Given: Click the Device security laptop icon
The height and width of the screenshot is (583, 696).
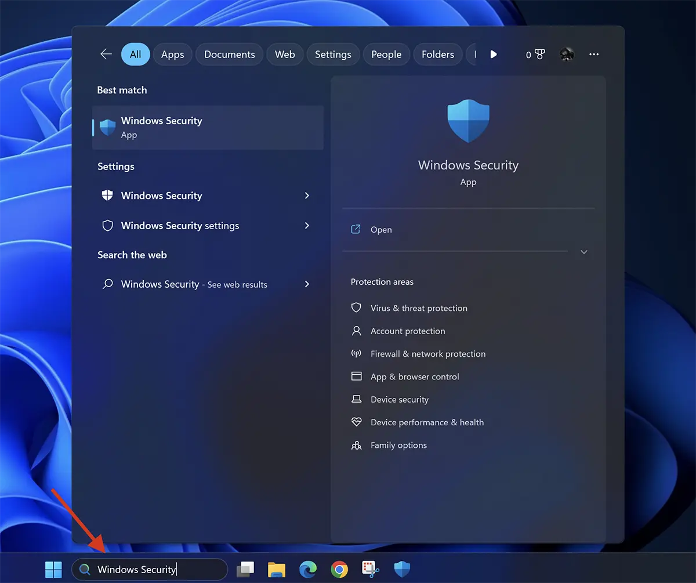Looking at the screenshot, I should [x=357, y=399].
